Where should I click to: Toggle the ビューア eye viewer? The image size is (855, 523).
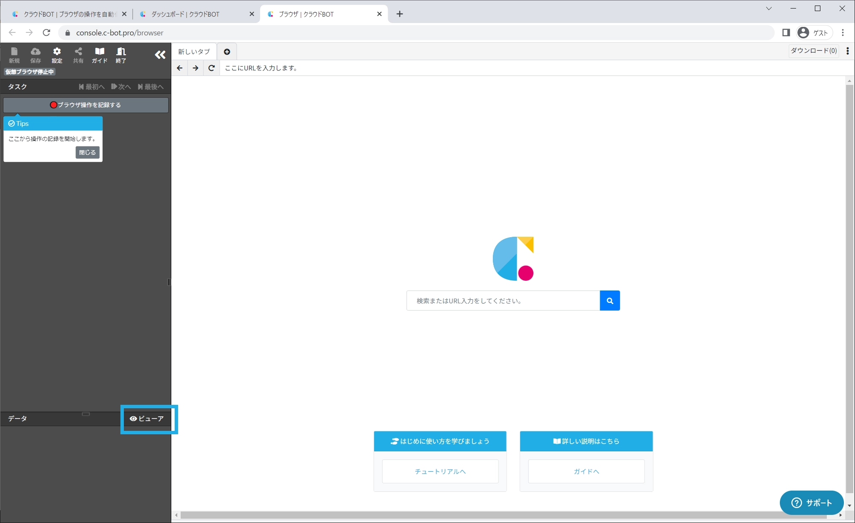point(147,418)
